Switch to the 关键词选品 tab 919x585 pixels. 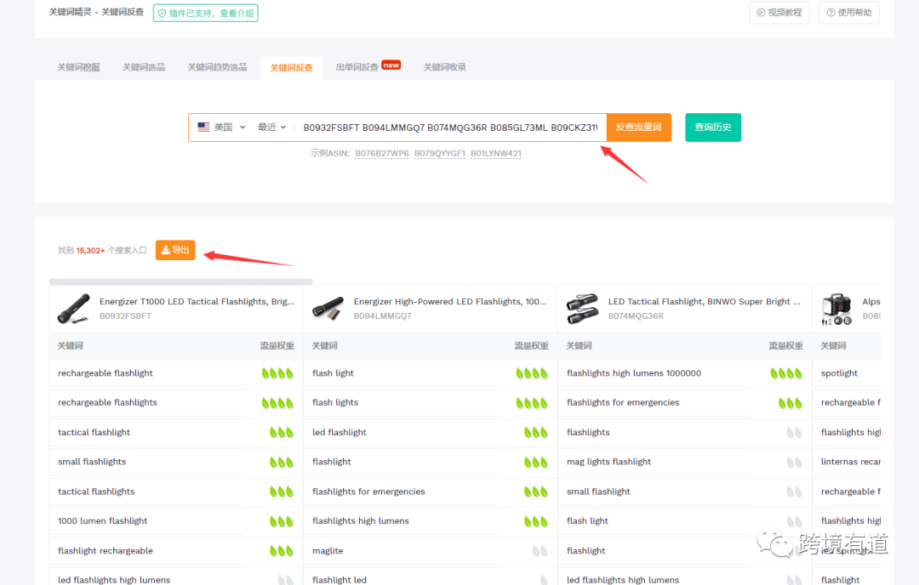144,67
